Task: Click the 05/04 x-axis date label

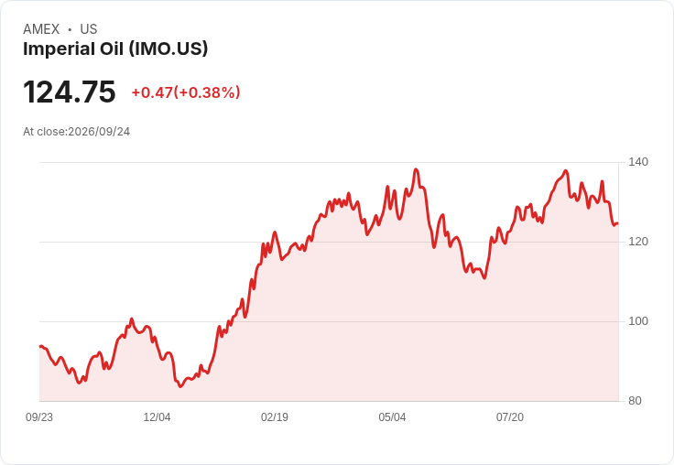Action: [x=392, y=417]
